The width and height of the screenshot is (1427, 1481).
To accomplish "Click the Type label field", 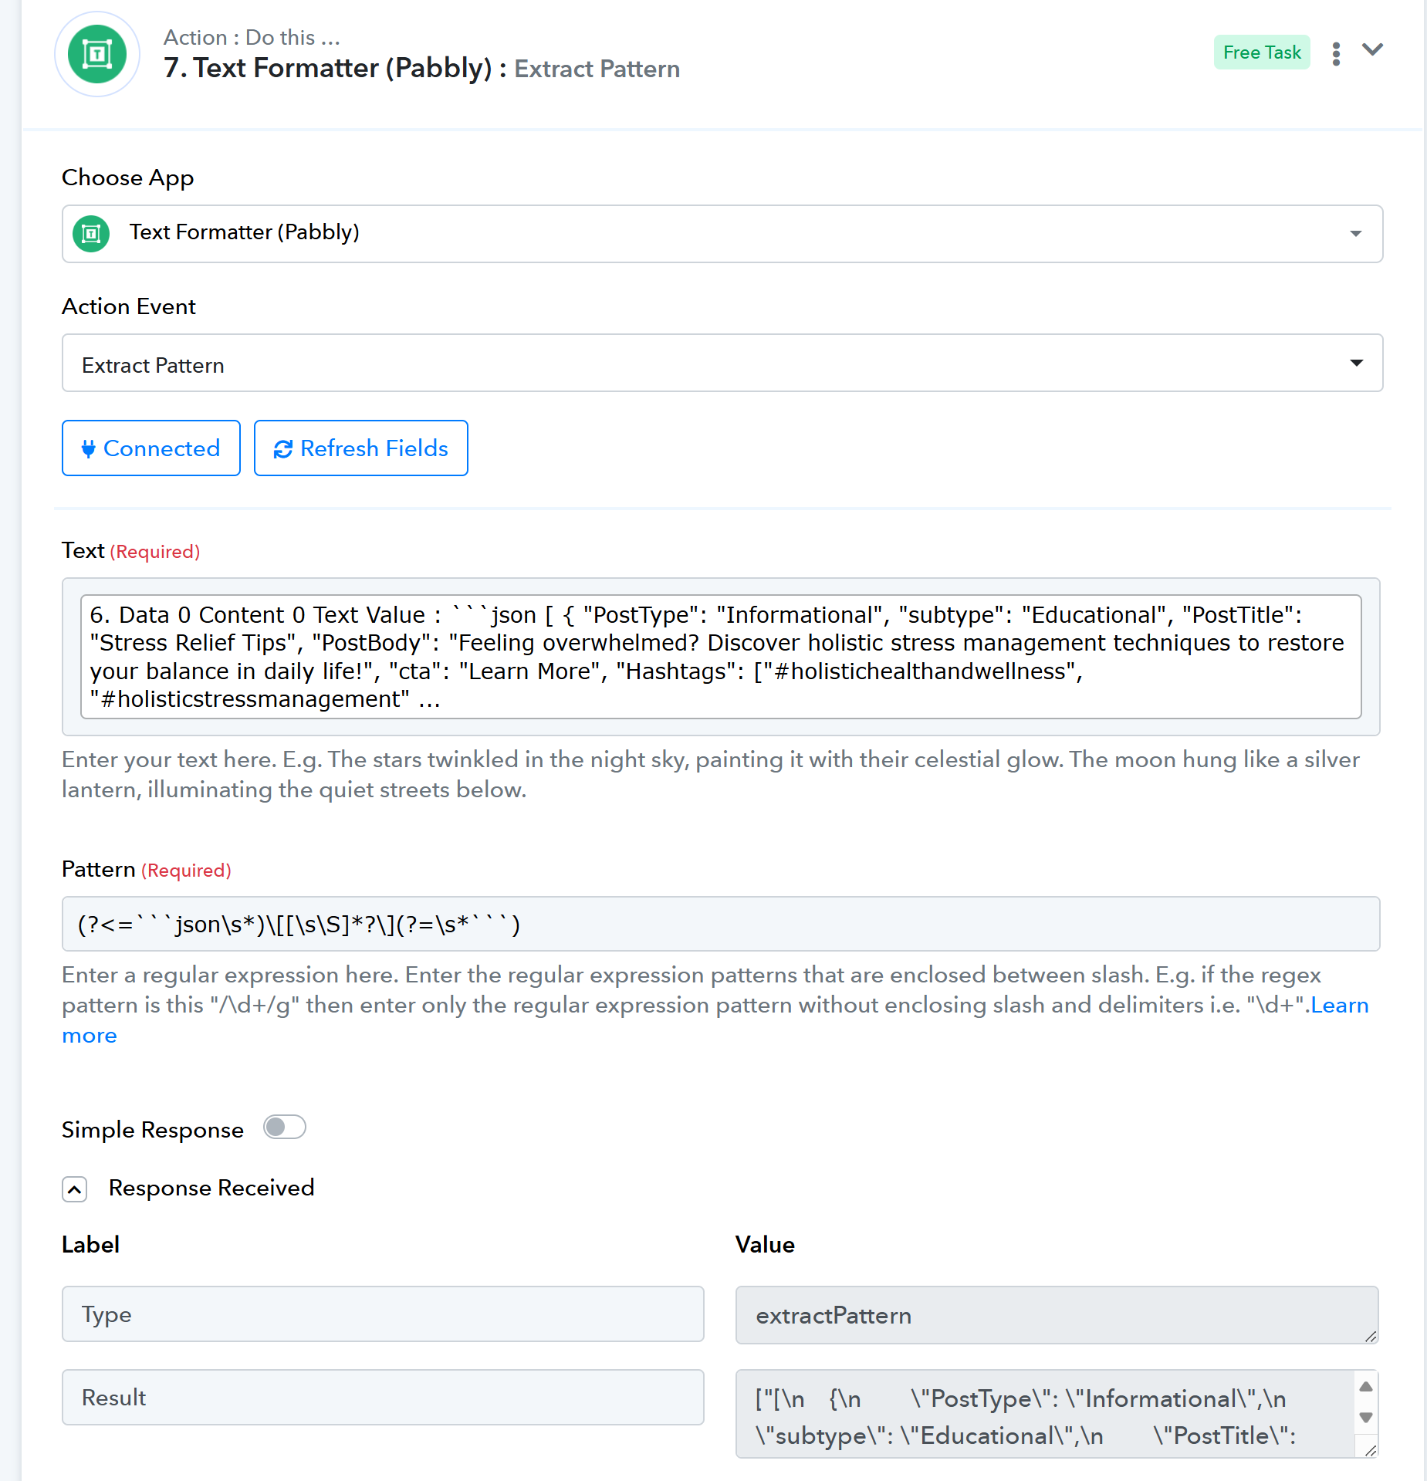I will [383, 1314].
